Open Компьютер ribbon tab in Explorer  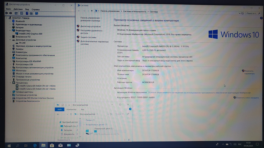click(71, 109)
